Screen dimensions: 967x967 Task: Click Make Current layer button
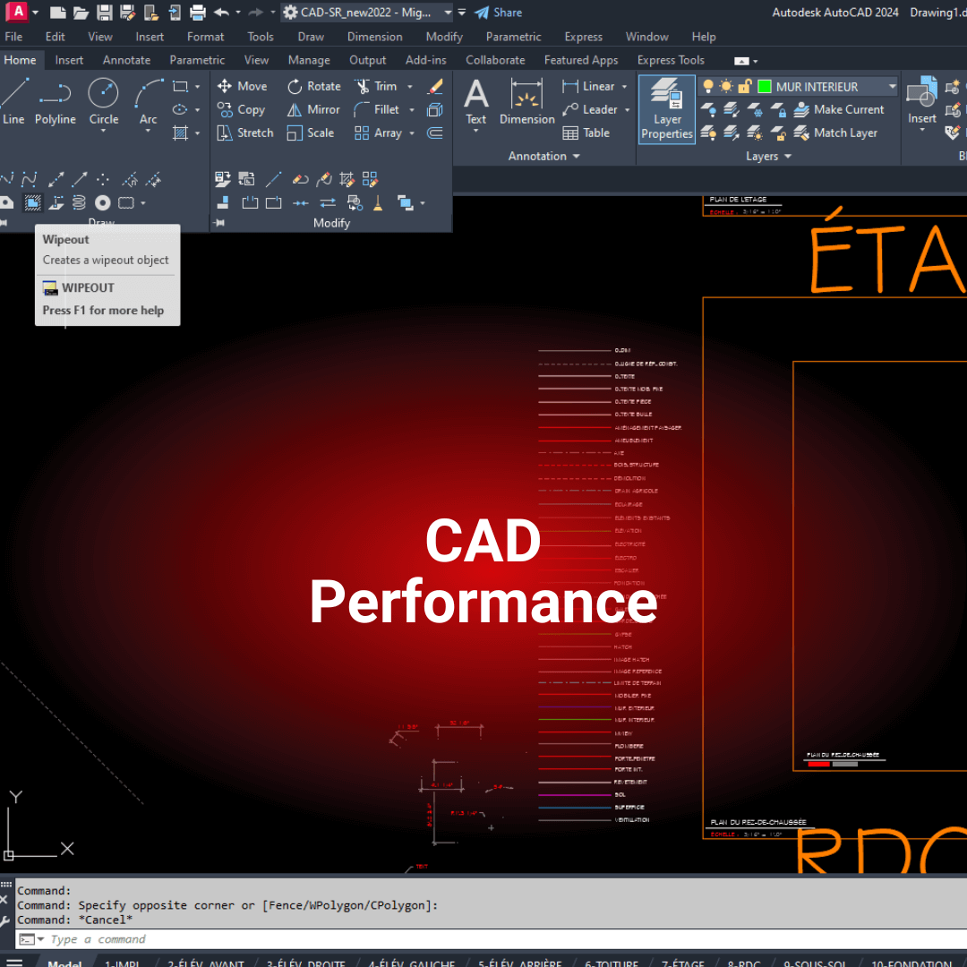(839, 110)
